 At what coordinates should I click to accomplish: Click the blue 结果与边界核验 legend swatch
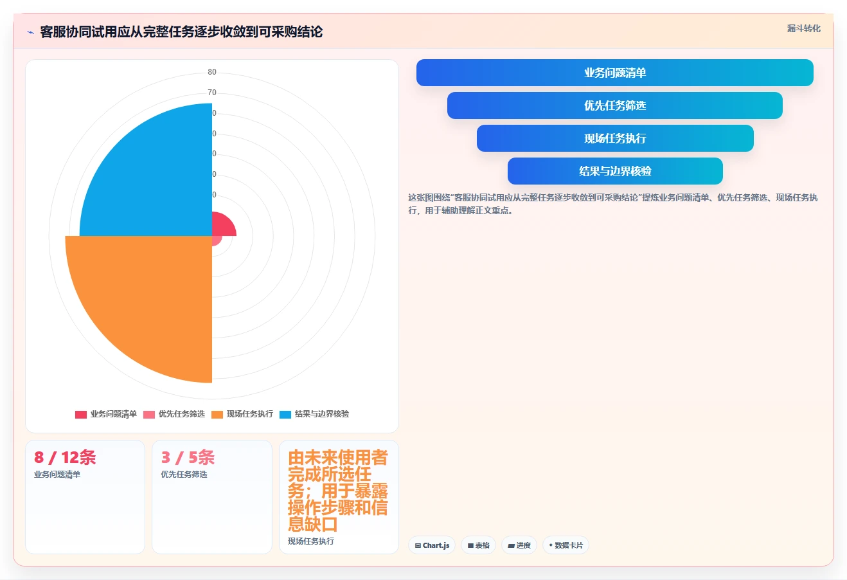(x=285, y=415)
